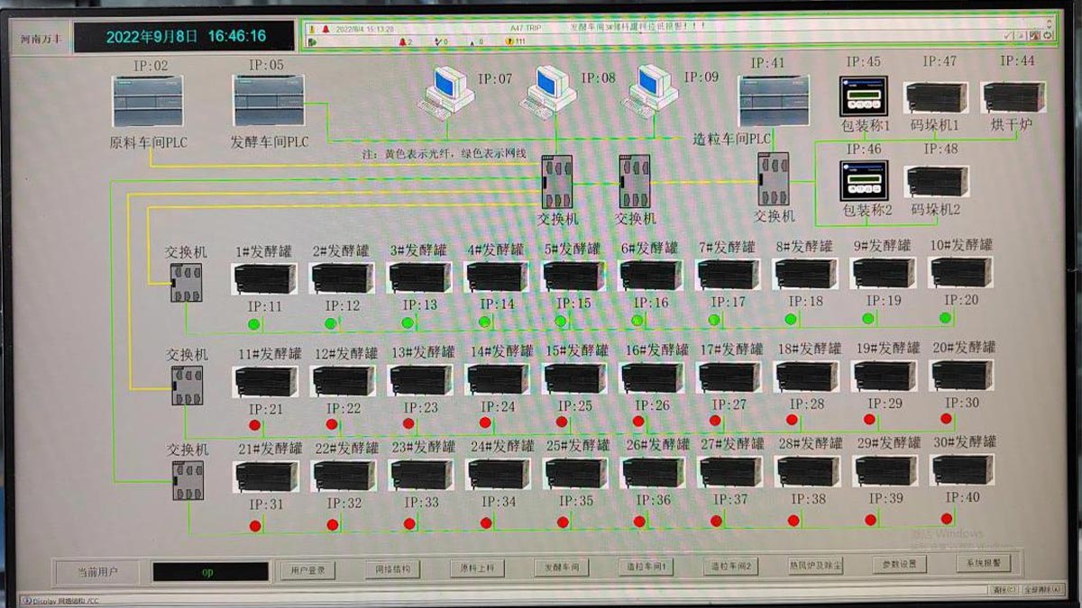Image resolution: width=1082 pixels, height=608 pixels.
Task: Go to the 发酵车间 screen
Action: pos(561,568)
